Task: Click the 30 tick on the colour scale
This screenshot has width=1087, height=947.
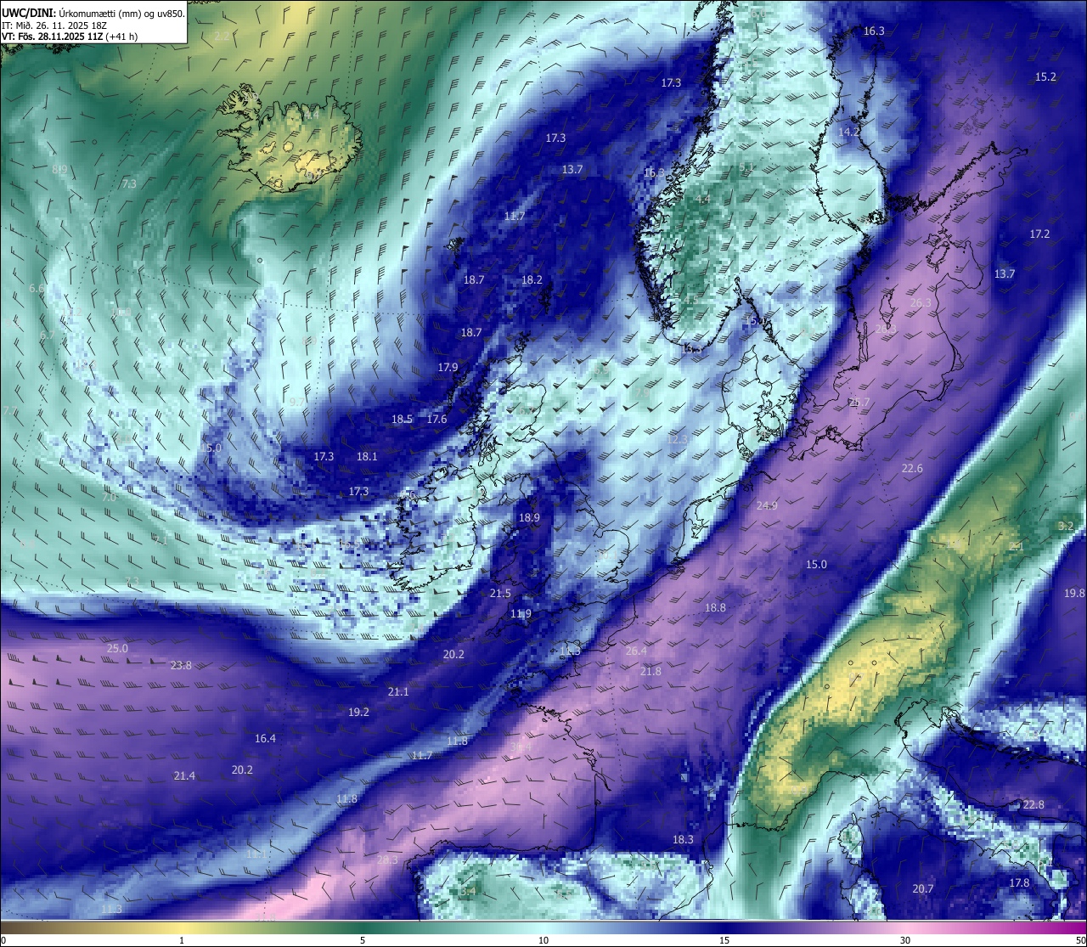Action: [905, 940]
